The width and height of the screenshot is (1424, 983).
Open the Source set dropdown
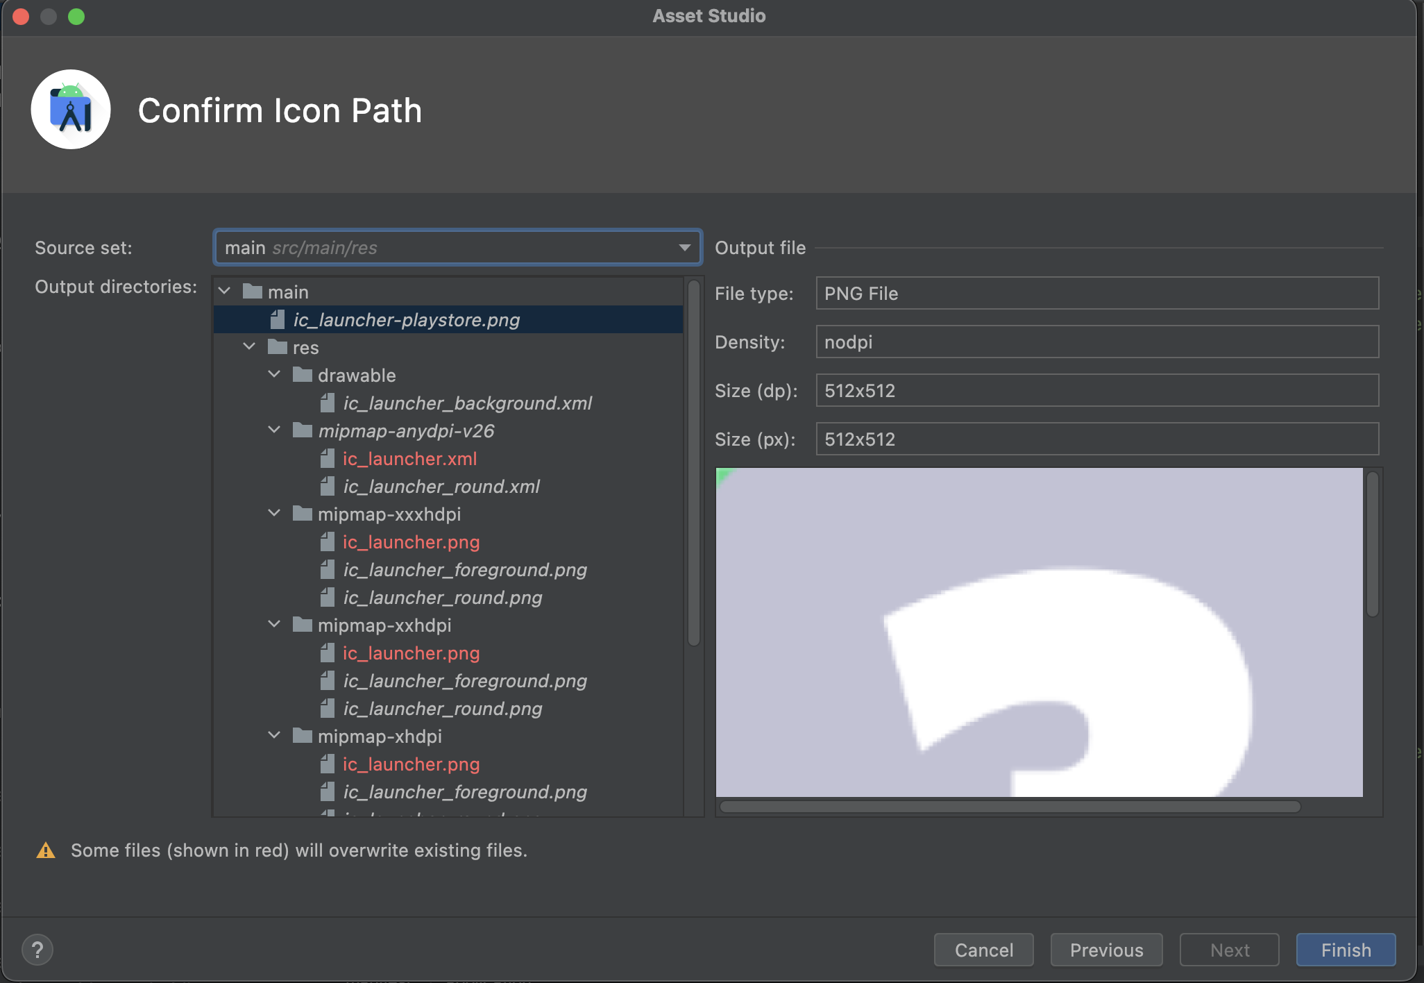[x=457, y=248]
